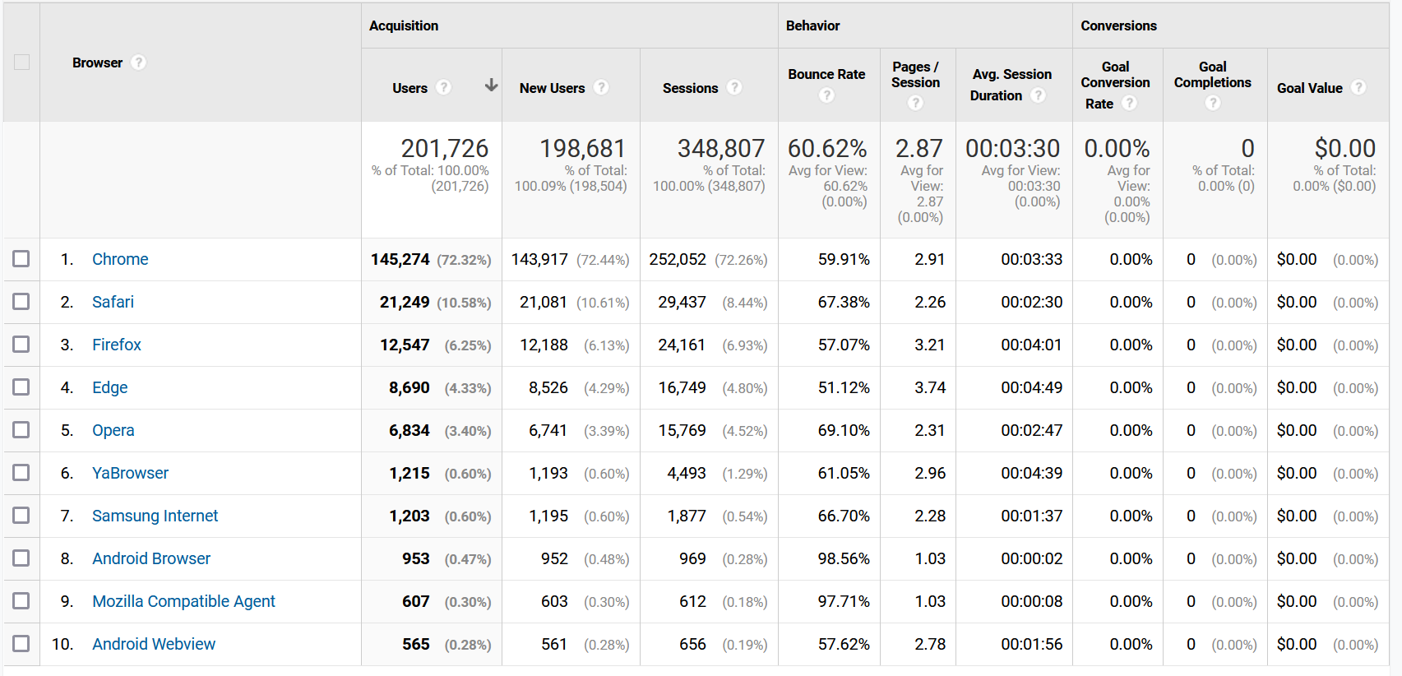Open the Safari browser link

[x=113, y=302]
